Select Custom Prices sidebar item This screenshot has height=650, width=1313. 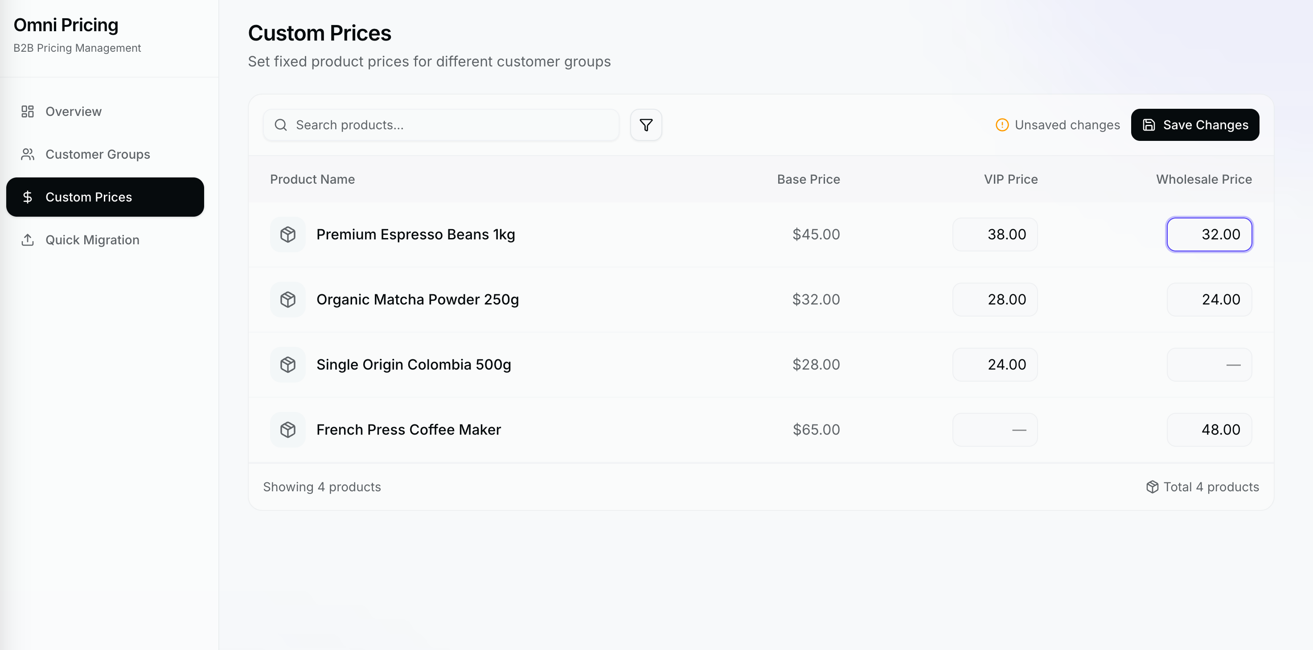tap(105, 197)
